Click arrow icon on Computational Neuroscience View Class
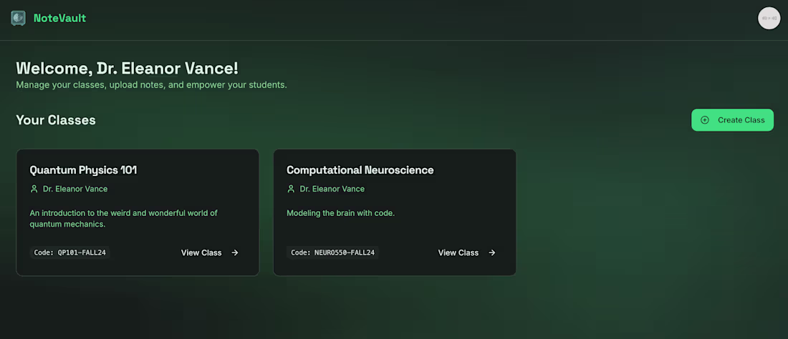 (x=492, y=252)
